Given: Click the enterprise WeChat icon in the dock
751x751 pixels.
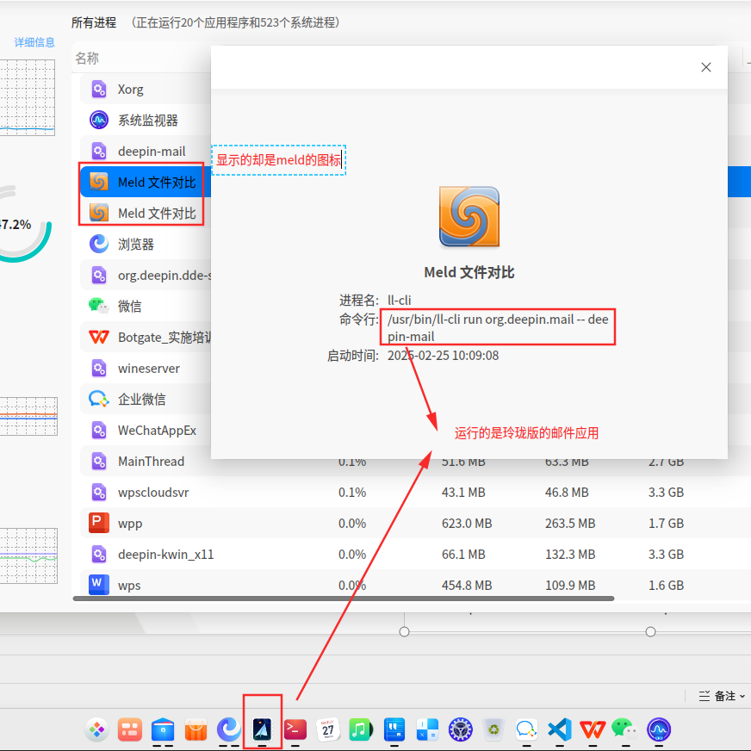Looking at the screenshot, I should pos(526,729).
